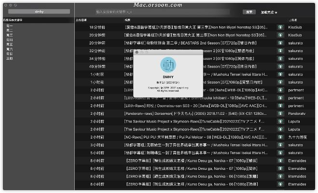Close the DMHY About dialog
This screenshot has height=193, width=318.
click(137, 52)
